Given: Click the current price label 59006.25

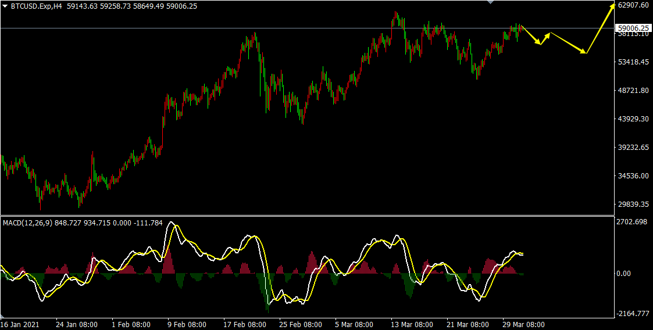Looking at the screenshot, I should point(633,28).
